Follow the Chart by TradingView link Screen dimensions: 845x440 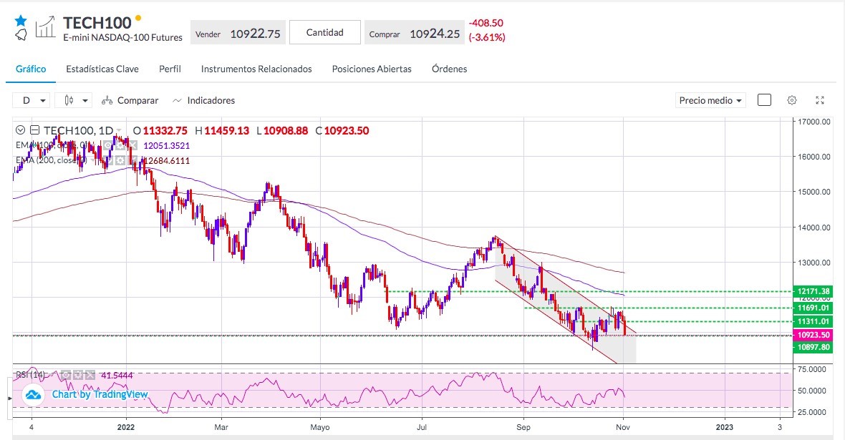[100, 394]
